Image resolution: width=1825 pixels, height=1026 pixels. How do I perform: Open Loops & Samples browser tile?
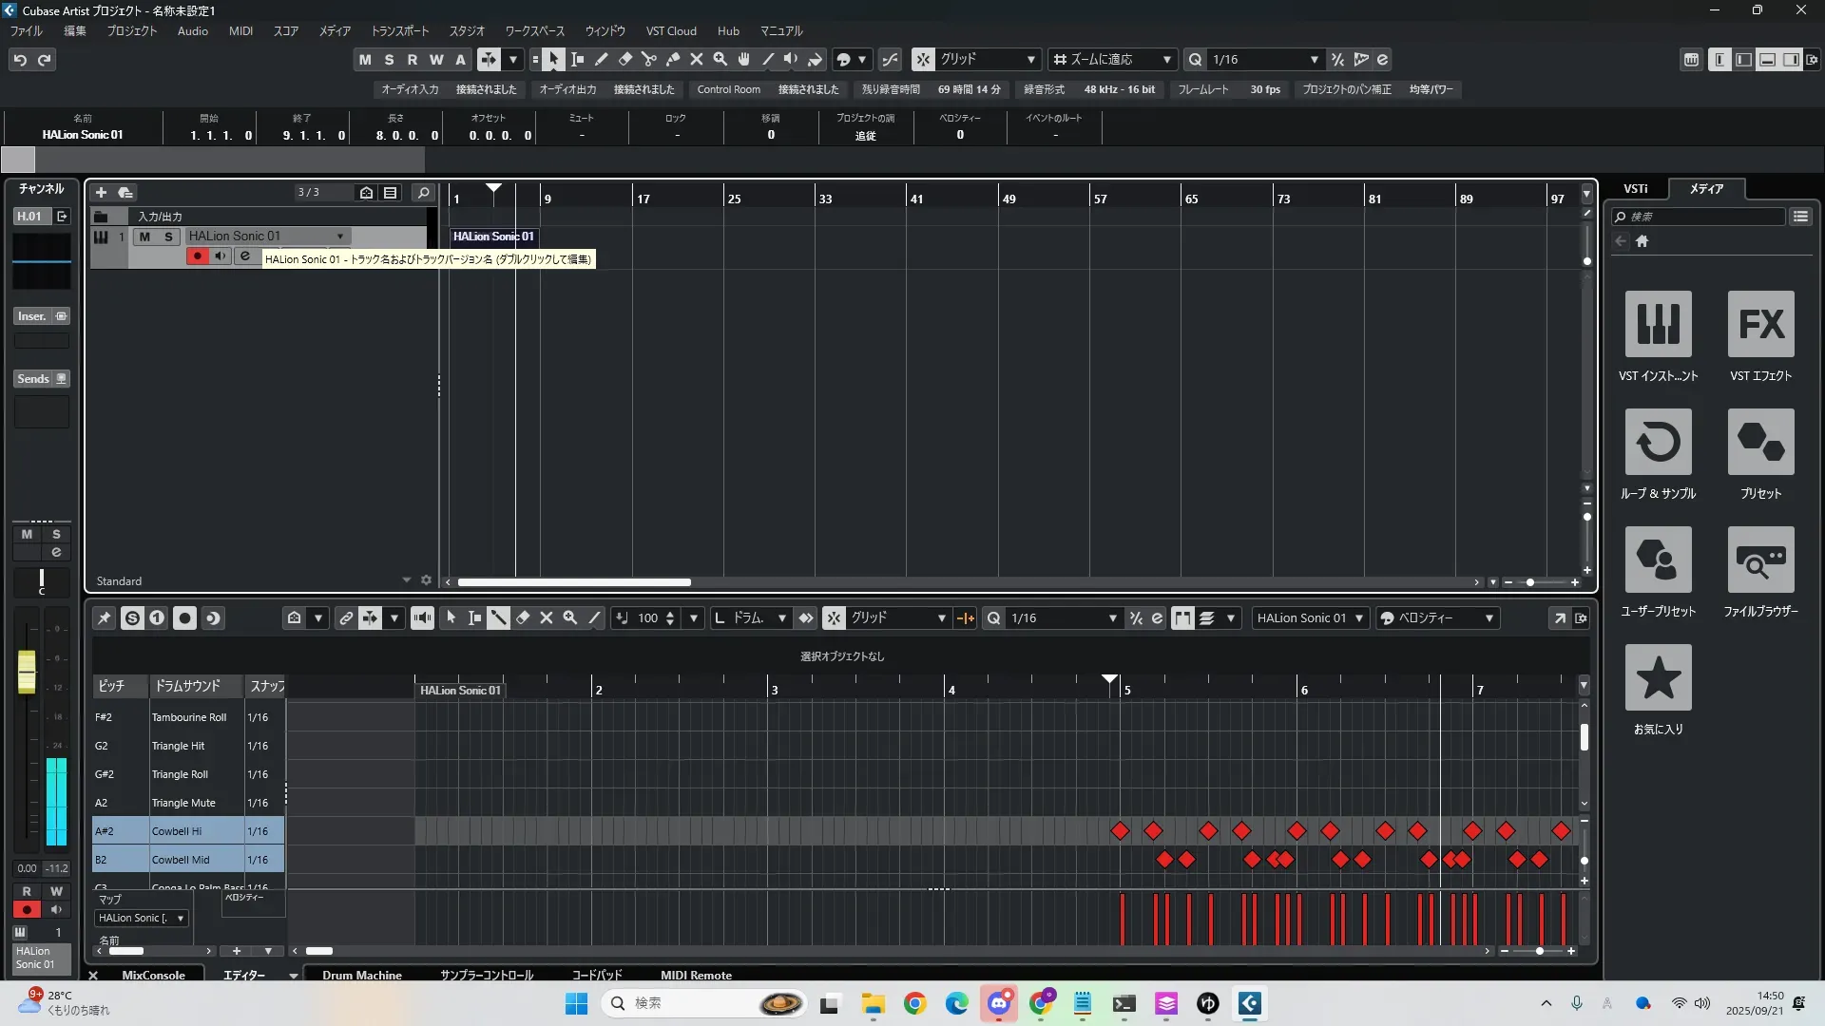[x=1658, y=442]
